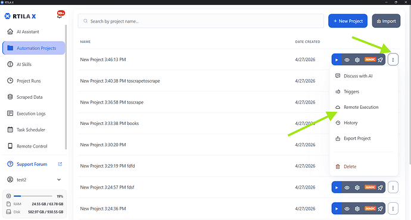Open gear settings for New Project 3:24:36 PM

[x=357, y=209]
